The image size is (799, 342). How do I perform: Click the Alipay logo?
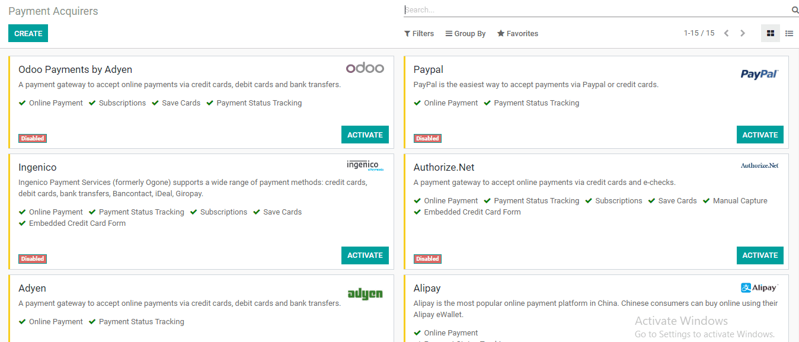coord(759,287)
